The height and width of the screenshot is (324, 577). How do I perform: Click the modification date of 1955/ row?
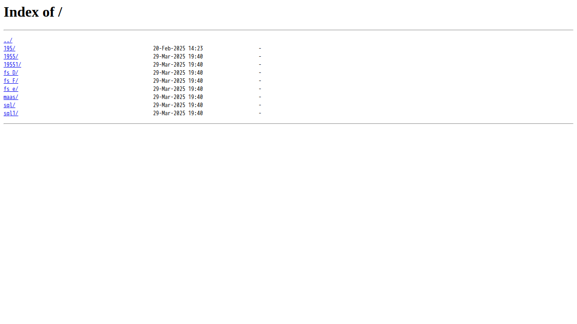coord(178,57)
